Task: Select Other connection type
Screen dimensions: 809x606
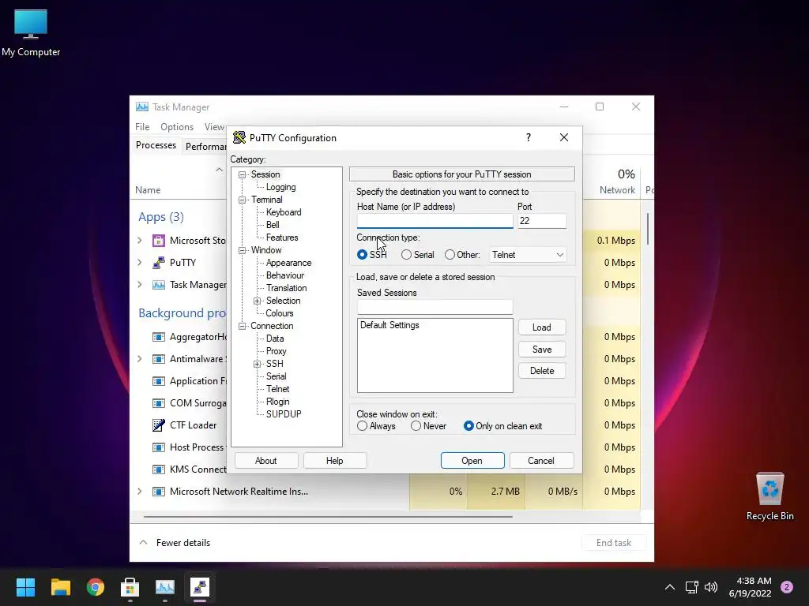Action: point(450,255)
